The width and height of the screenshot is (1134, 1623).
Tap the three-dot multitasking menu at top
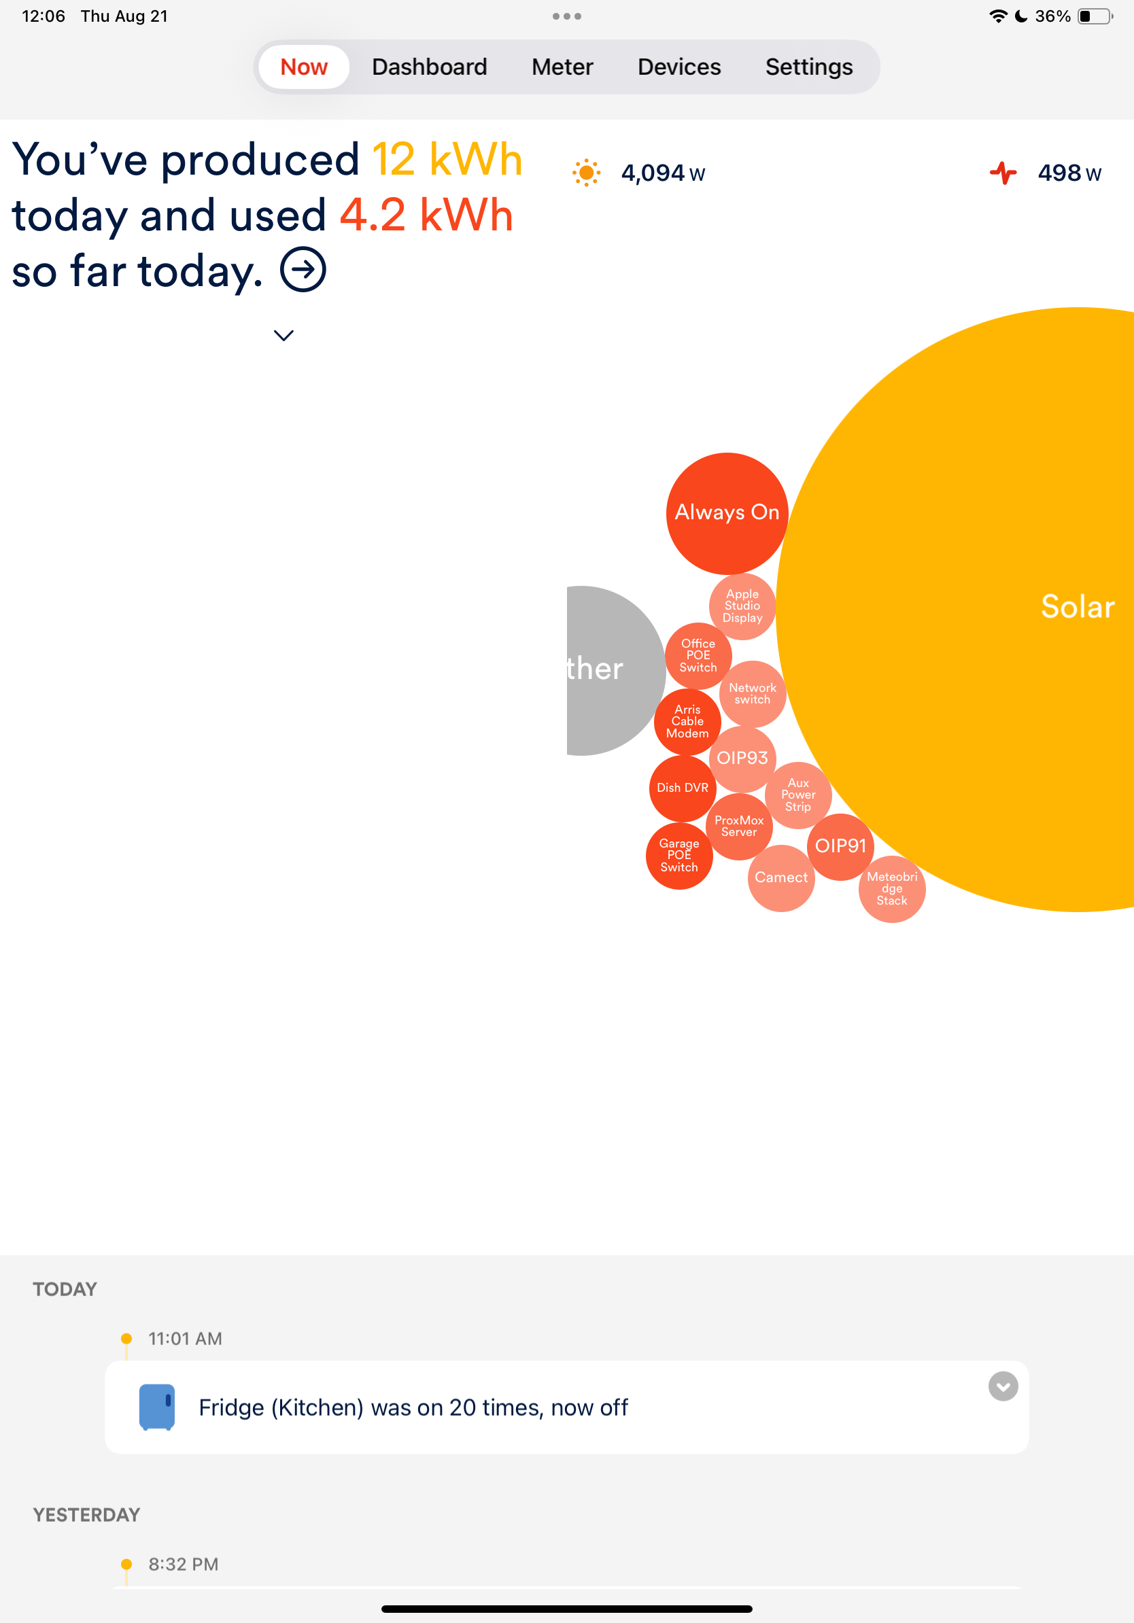click(x=566, y=16)
